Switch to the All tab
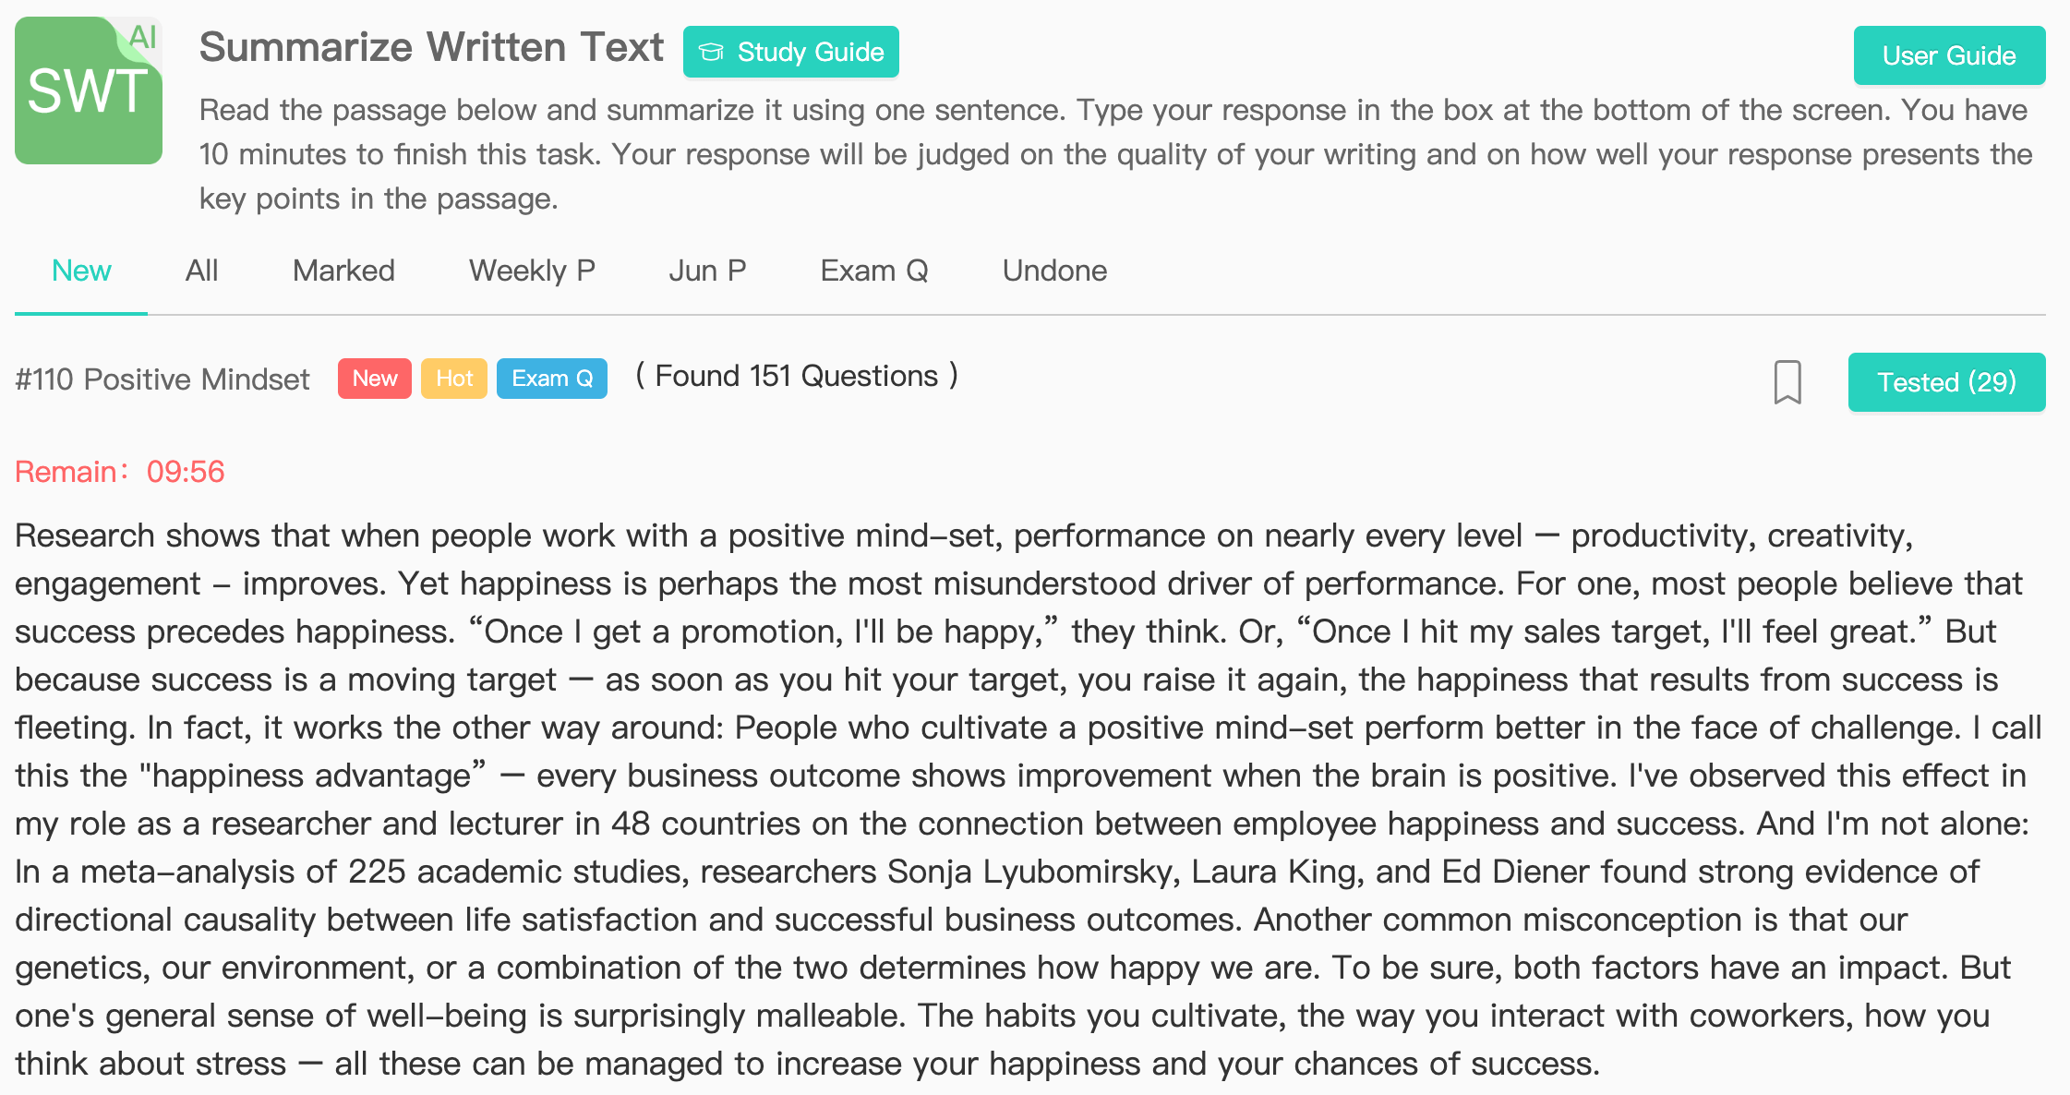Screen dimensions: 2070x1095 coord(201,271)
